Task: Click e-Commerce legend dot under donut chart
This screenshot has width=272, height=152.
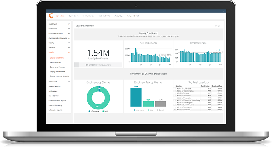Action: pyautogui.click(x=89, y=111)
